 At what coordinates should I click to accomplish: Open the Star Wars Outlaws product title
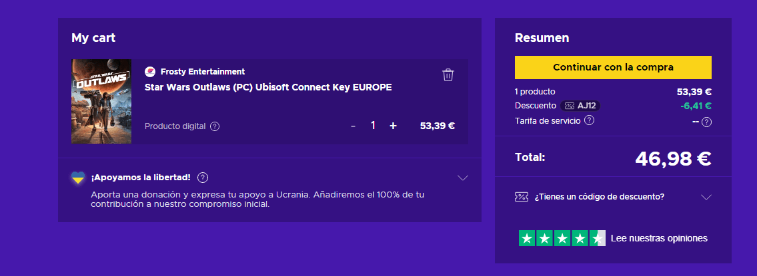[x=268, y=87]
